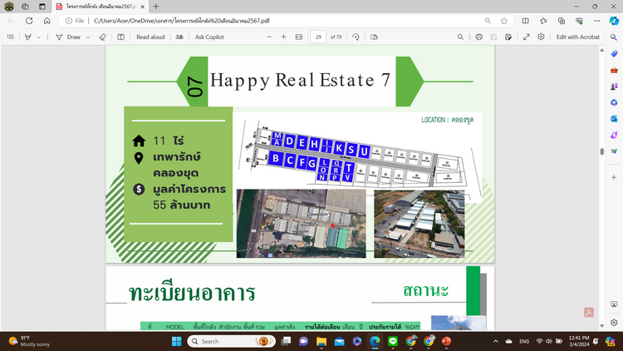Screen dimensions: 623x351
Task: Expand the highlight tool dropdown arrow
Action: 39,37
